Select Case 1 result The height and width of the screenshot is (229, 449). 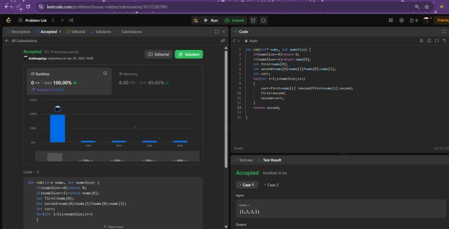click(247, 185)
